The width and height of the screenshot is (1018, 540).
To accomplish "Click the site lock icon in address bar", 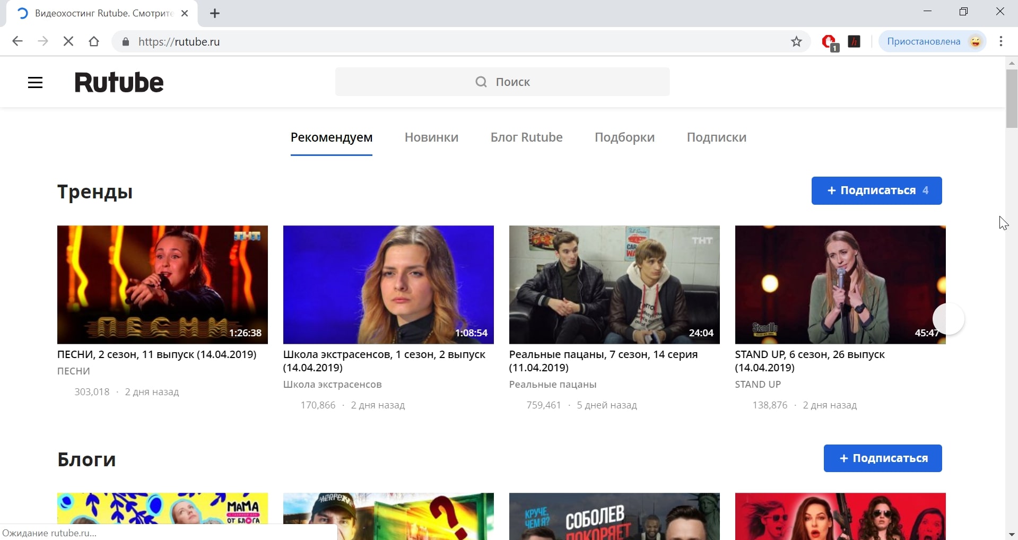I will pyautogui.click(x=126, y=41).
